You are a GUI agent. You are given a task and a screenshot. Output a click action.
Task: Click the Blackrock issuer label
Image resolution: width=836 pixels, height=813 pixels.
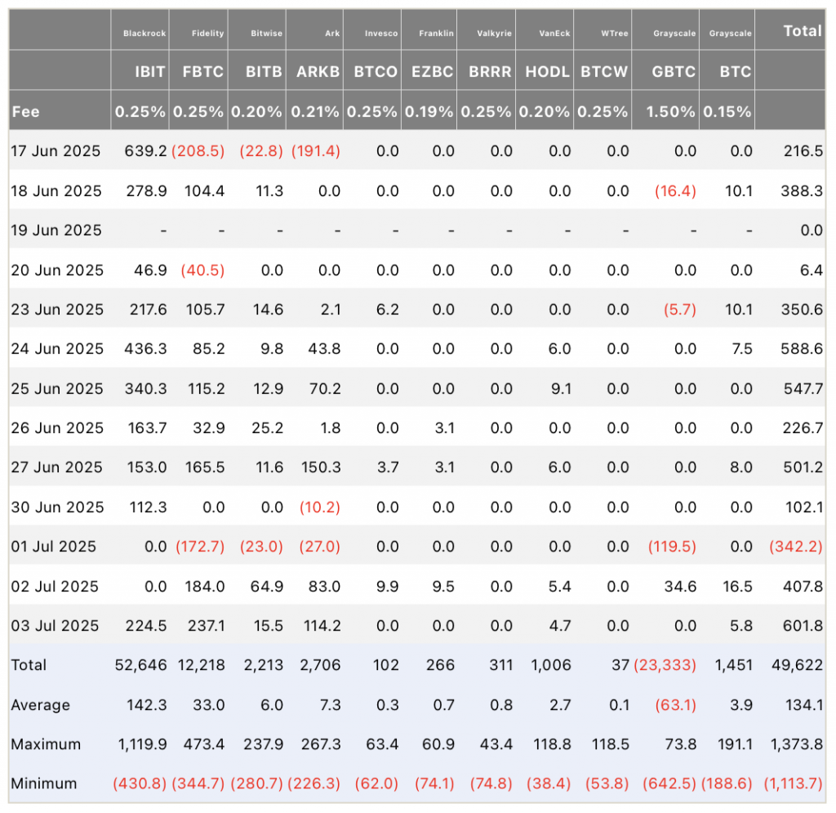tap(145, 33)
